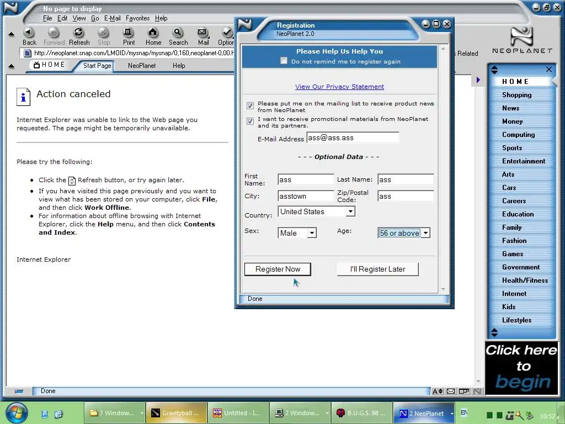
Task: Click the Forward arrow toolbar icon
Action: click(54, 33)
